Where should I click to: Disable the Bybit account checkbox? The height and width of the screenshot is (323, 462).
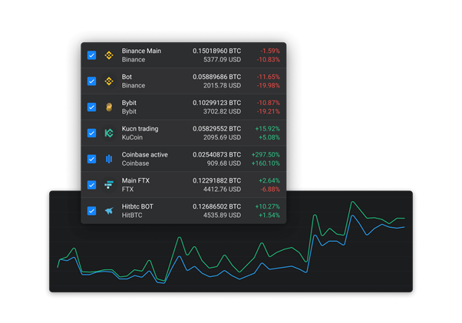[92, 107]
